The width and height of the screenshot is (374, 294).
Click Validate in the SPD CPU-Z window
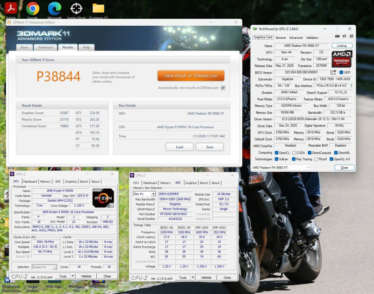[x=206, y=278]
